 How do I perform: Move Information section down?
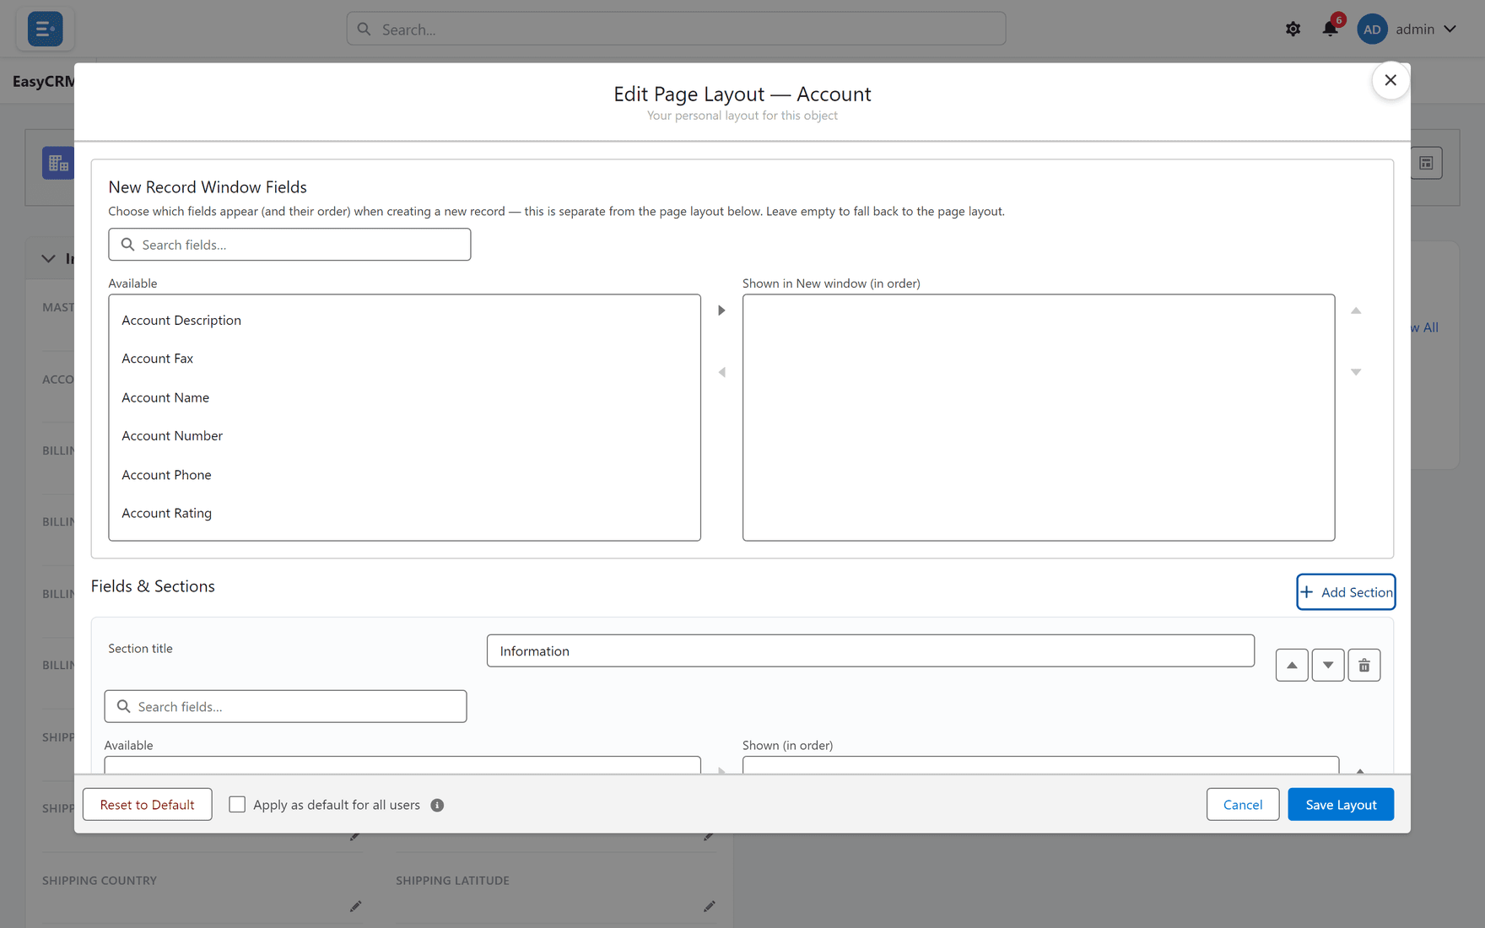point(1328,665)
